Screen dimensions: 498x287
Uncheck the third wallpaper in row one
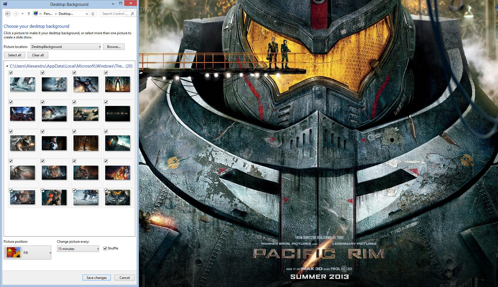pos(74,73)
